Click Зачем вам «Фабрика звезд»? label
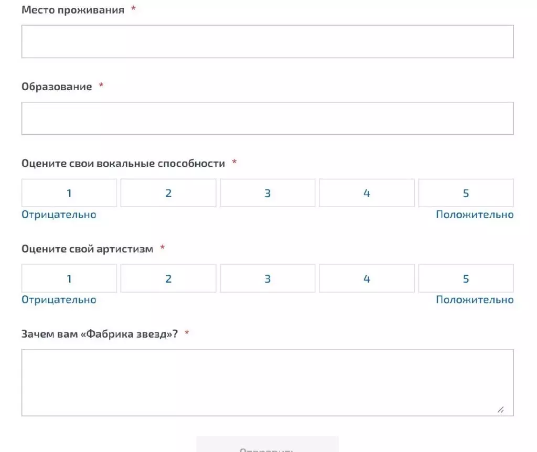The height and width of the screenshot is (452, 537). click(100, 334)
